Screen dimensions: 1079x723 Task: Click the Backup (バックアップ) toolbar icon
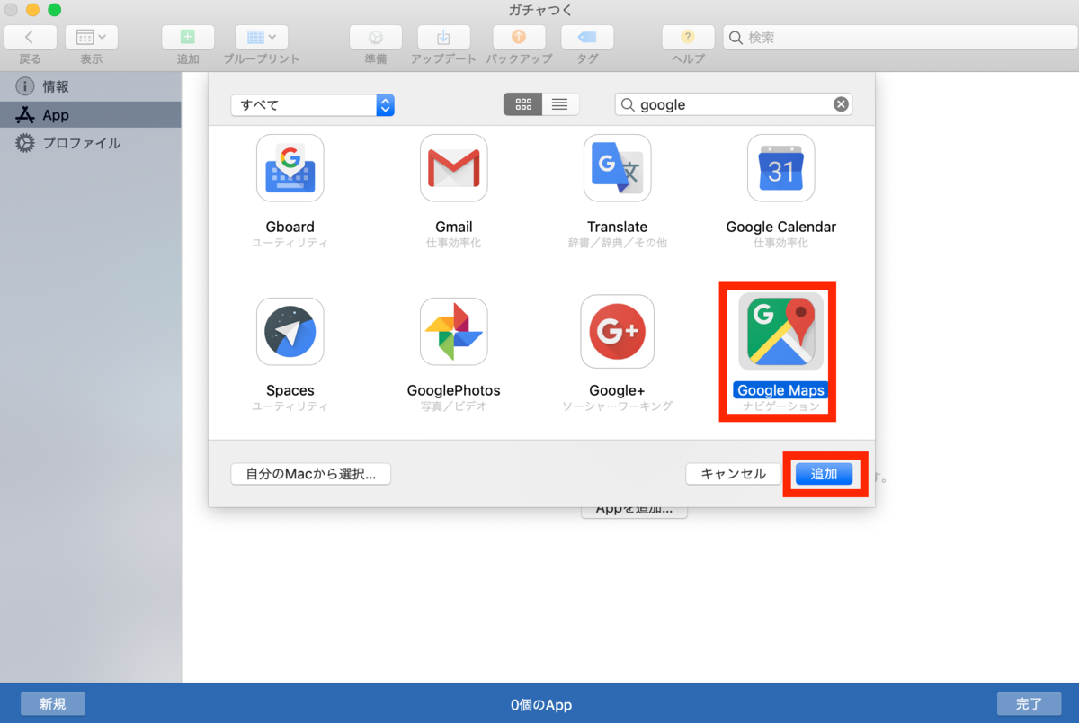pos(519,37)
